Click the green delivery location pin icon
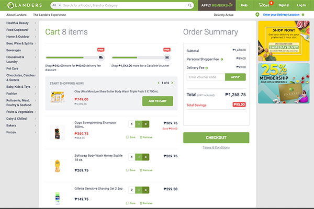 point(257,15)
